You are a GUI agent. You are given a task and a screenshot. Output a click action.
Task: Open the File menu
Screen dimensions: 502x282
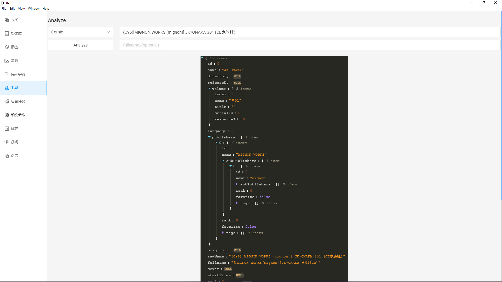click(4, 9)
